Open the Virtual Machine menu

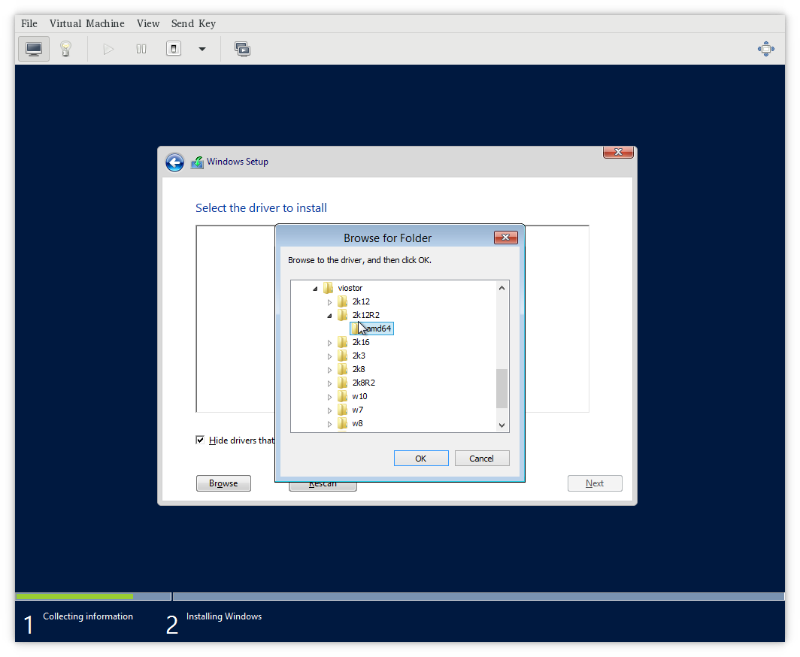(86, 23)
